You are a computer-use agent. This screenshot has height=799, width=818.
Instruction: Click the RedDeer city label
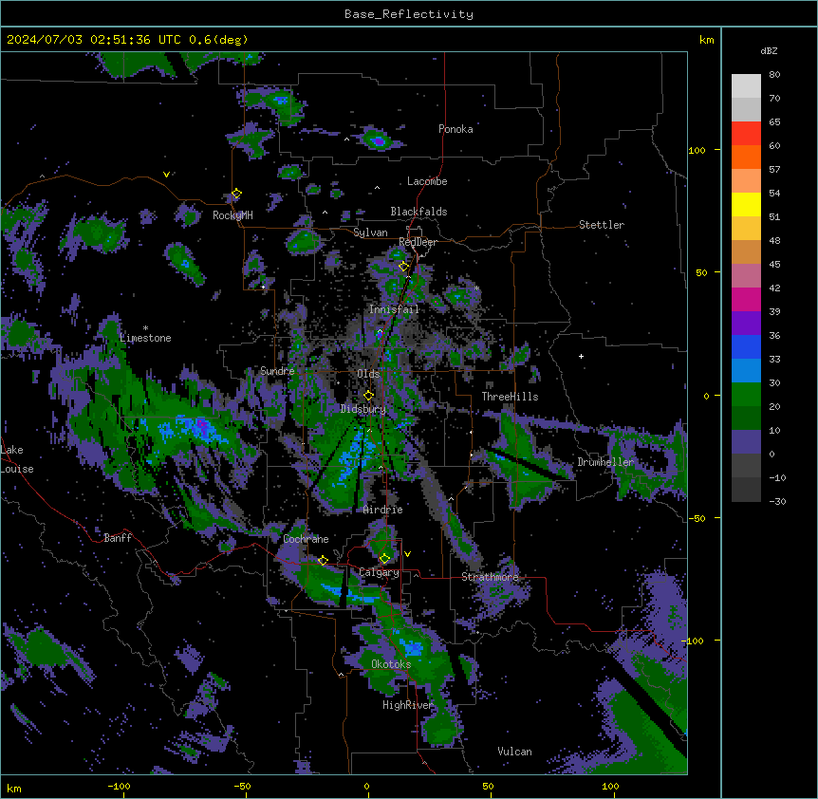point(418,242)
